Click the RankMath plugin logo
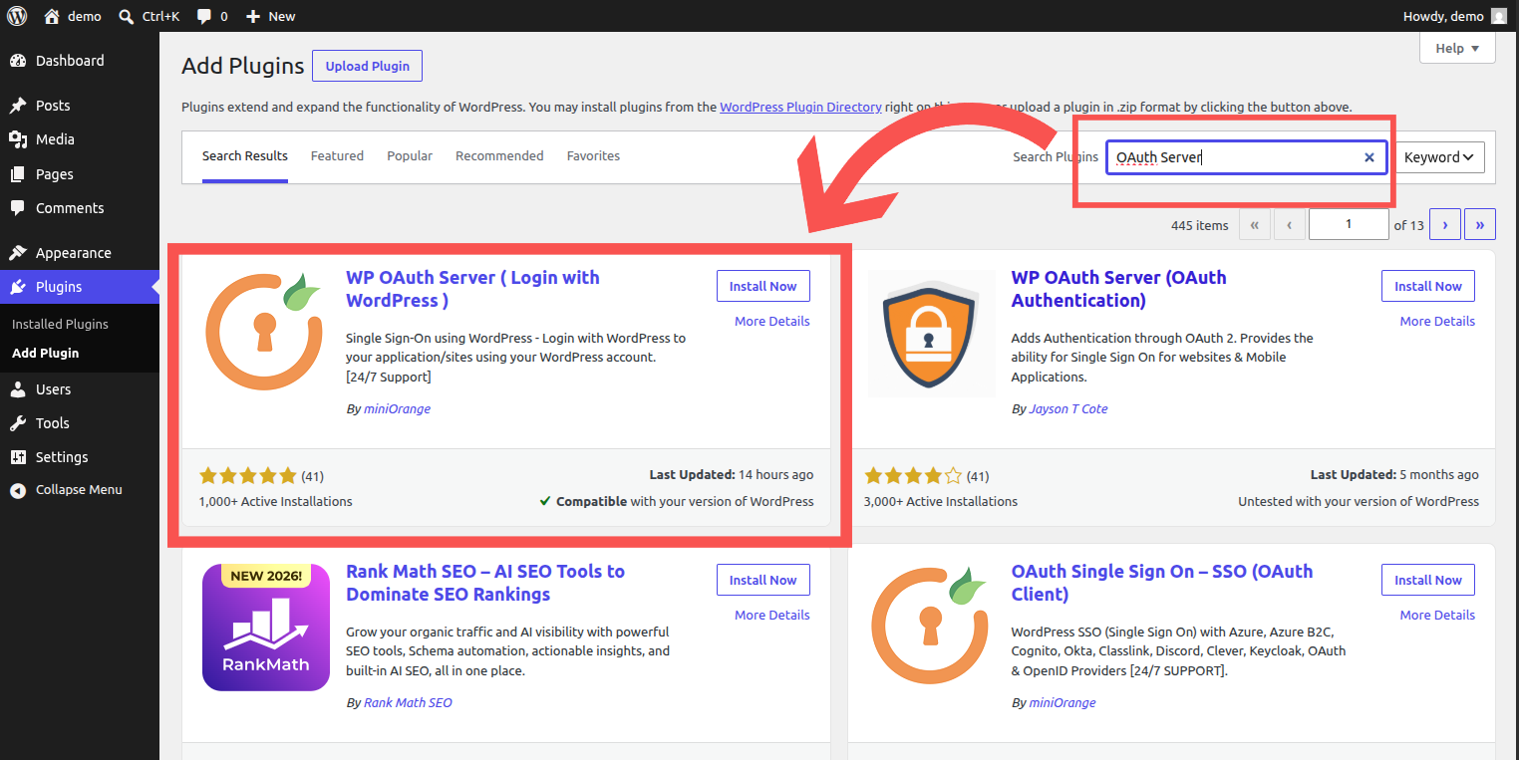The height and width of the screenshot is (760, 1519). coord(266,628)
